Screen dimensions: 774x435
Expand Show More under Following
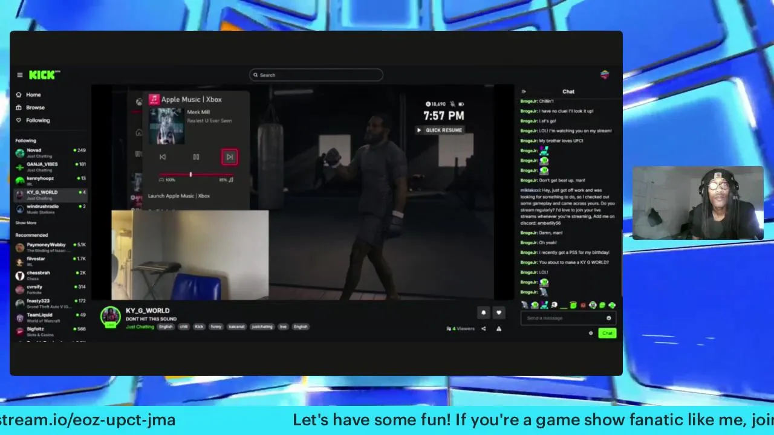tap(25, 223)
